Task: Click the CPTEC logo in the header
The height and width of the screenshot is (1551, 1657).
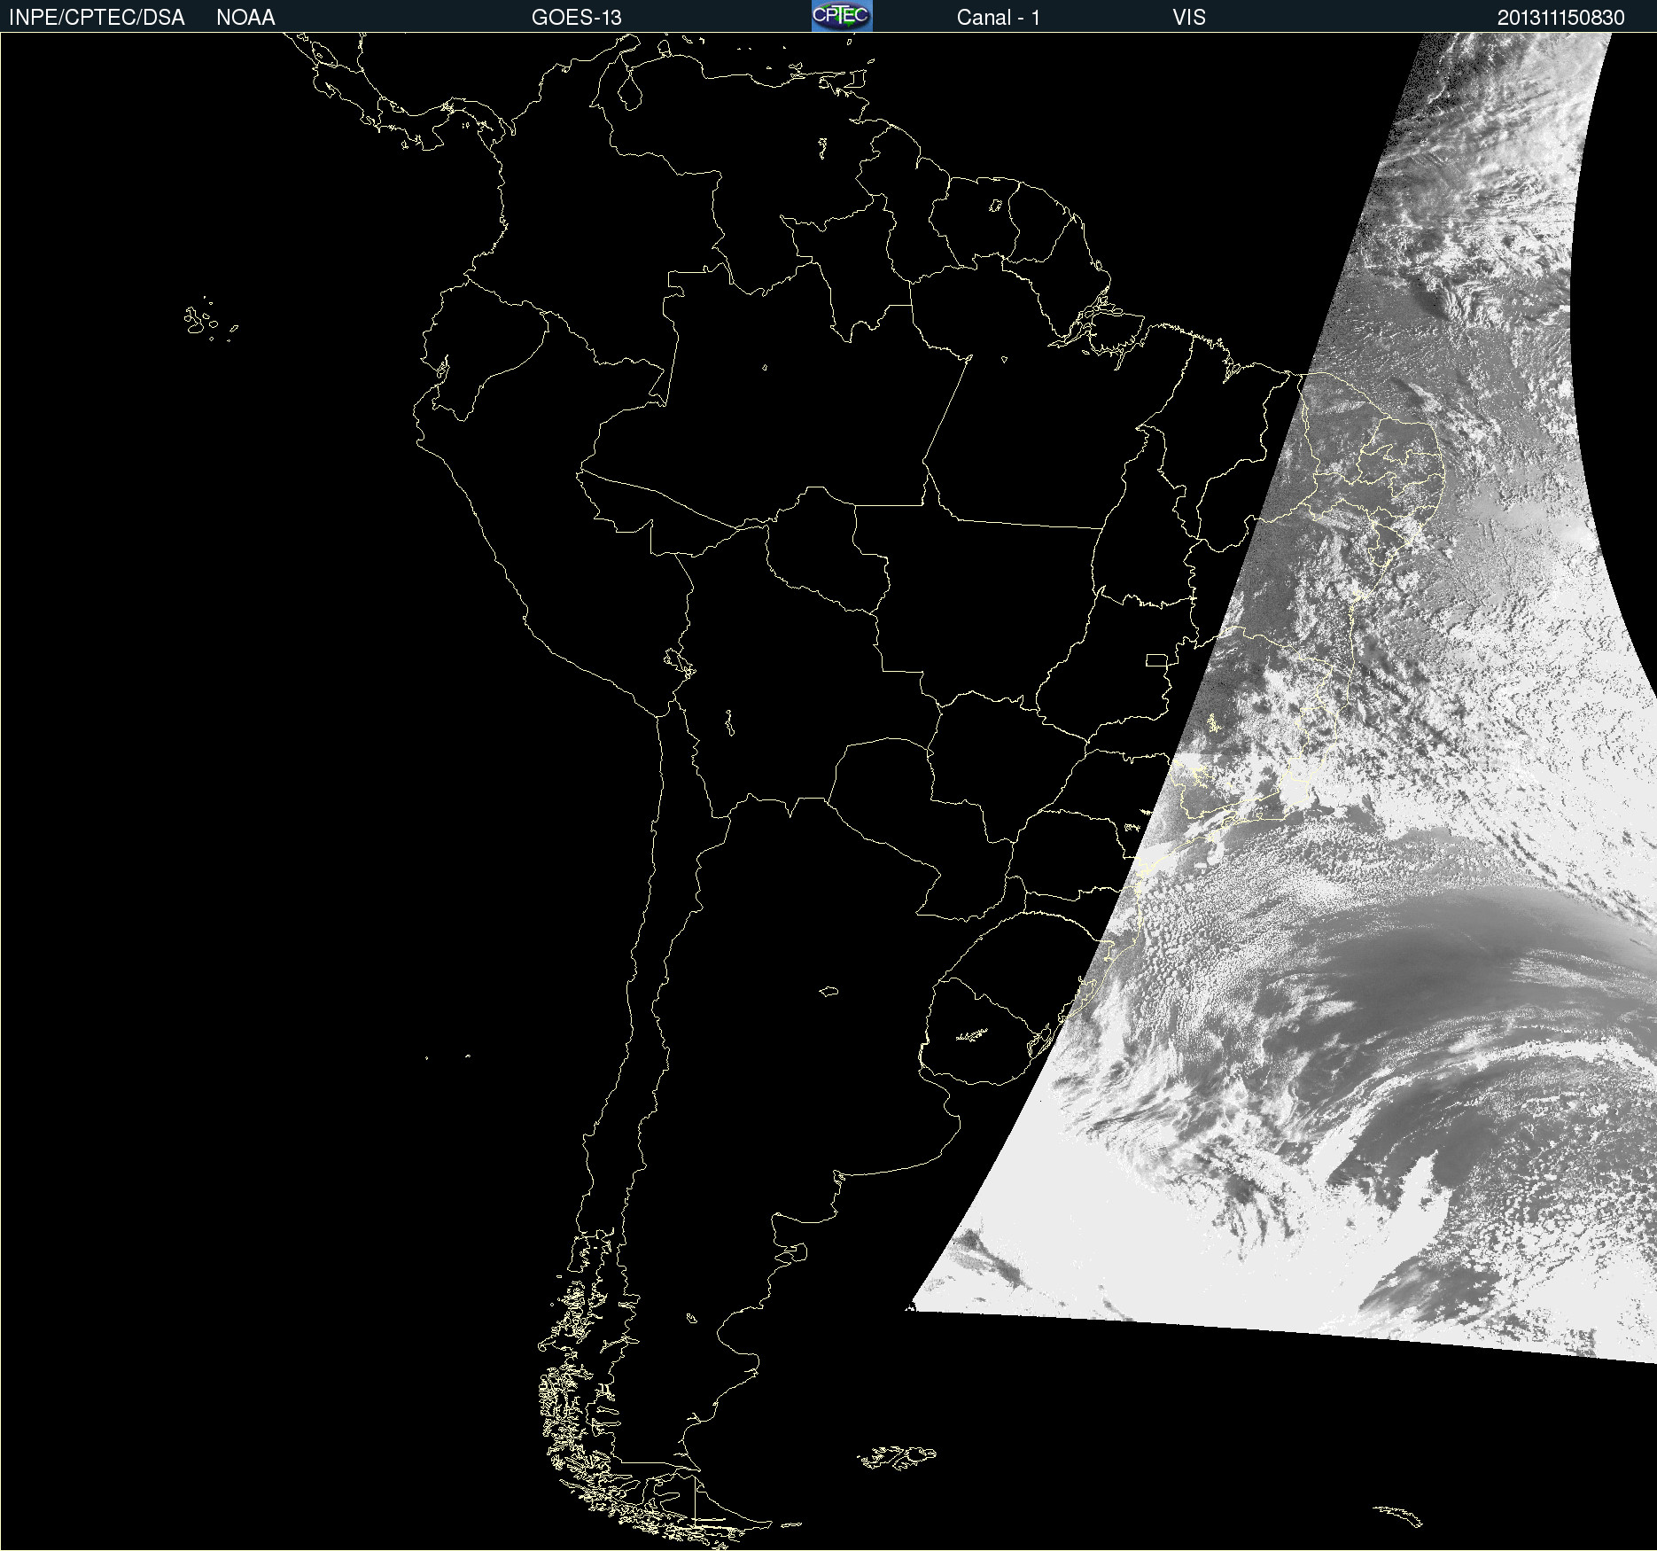Action: pos(842,16)
